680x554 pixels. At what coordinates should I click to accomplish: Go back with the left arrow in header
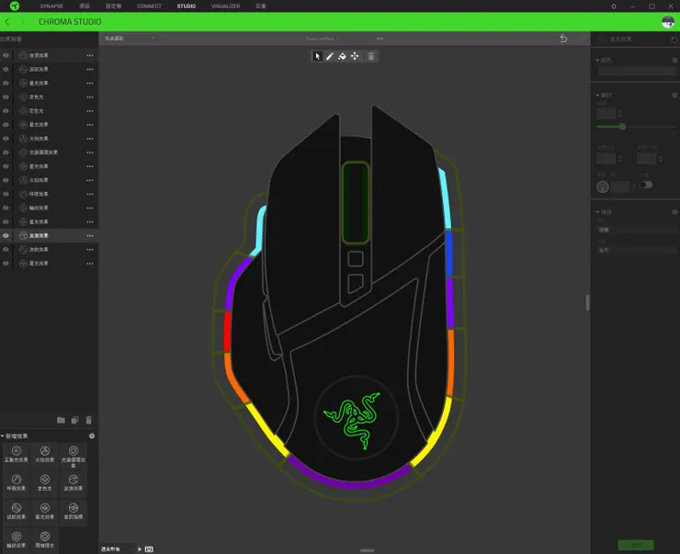[7, 22]
